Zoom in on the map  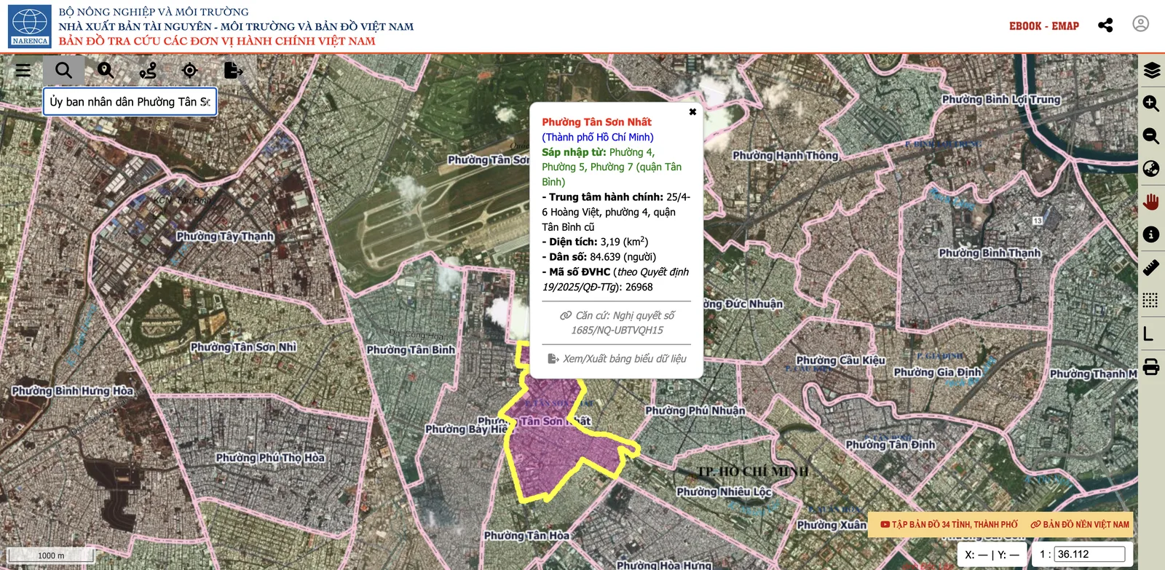pyautogui.click(x=1151, y=103)
